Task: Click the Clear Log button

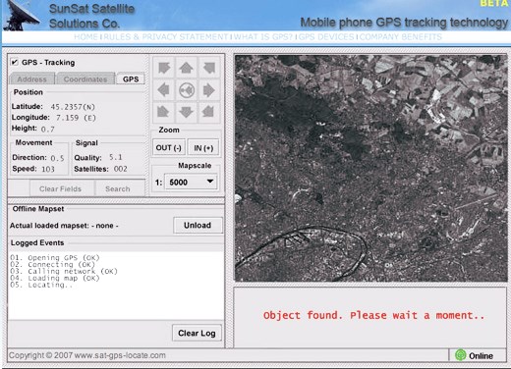Action: [197, 333]
